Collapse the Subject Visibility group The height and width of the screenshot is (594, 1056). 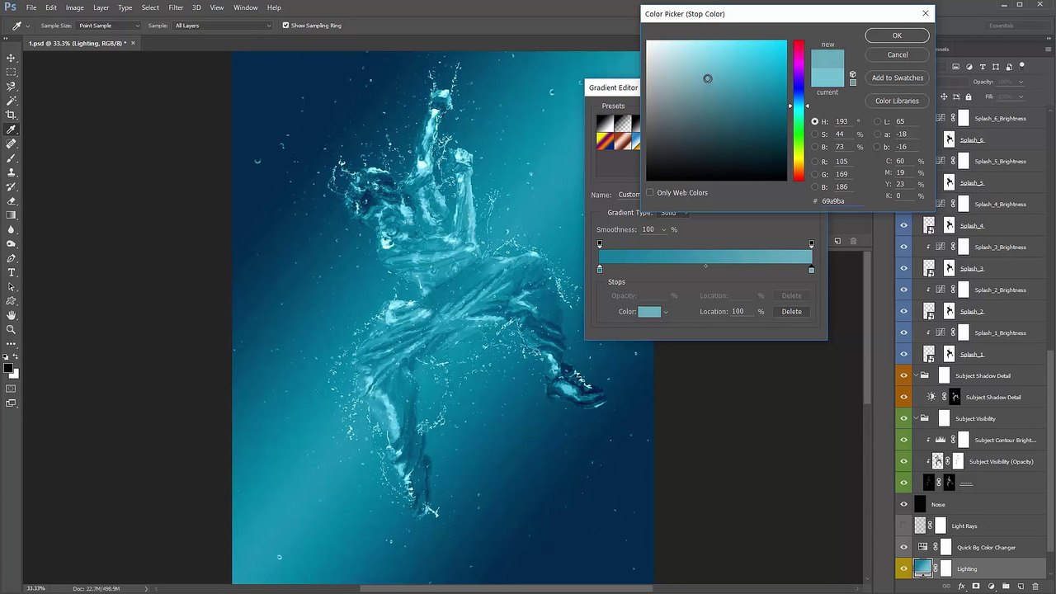click(x=916, y=418)
